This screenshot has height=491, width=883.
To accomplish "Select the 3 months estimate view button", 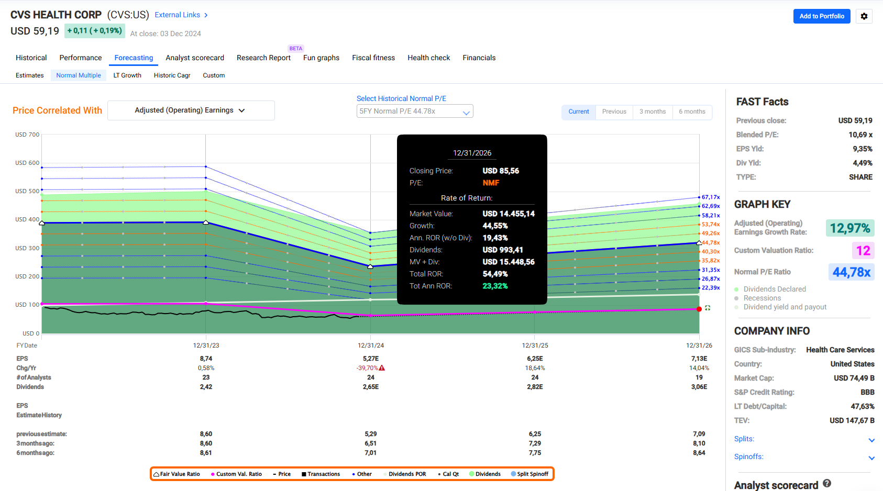I will 652,111.
